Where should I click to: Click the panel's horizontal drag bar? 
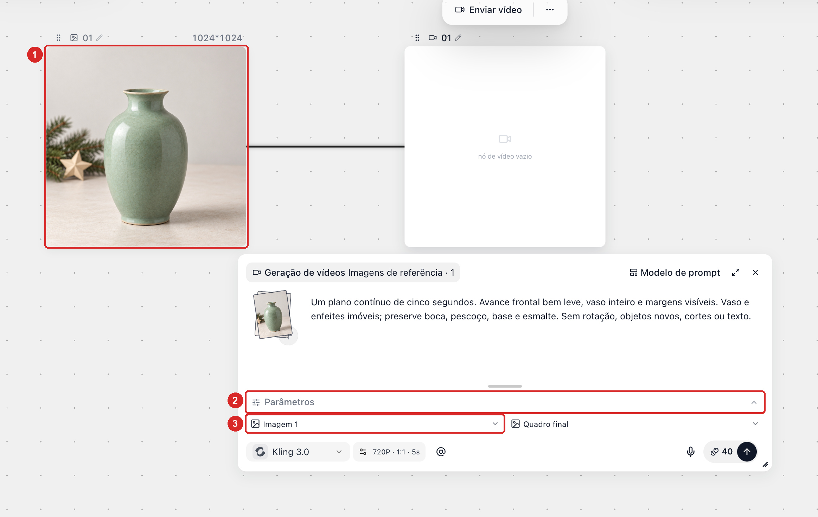pos(505,386)
